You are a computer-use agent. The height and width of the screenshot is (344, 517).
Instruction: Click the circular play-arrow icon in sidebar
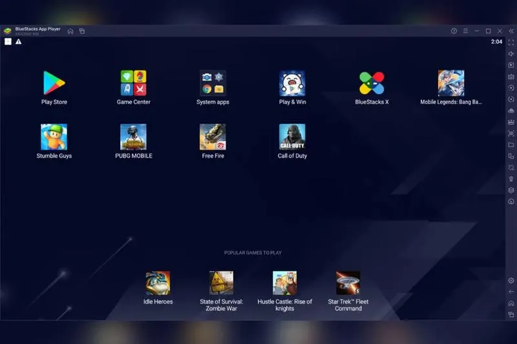[511, 88]
